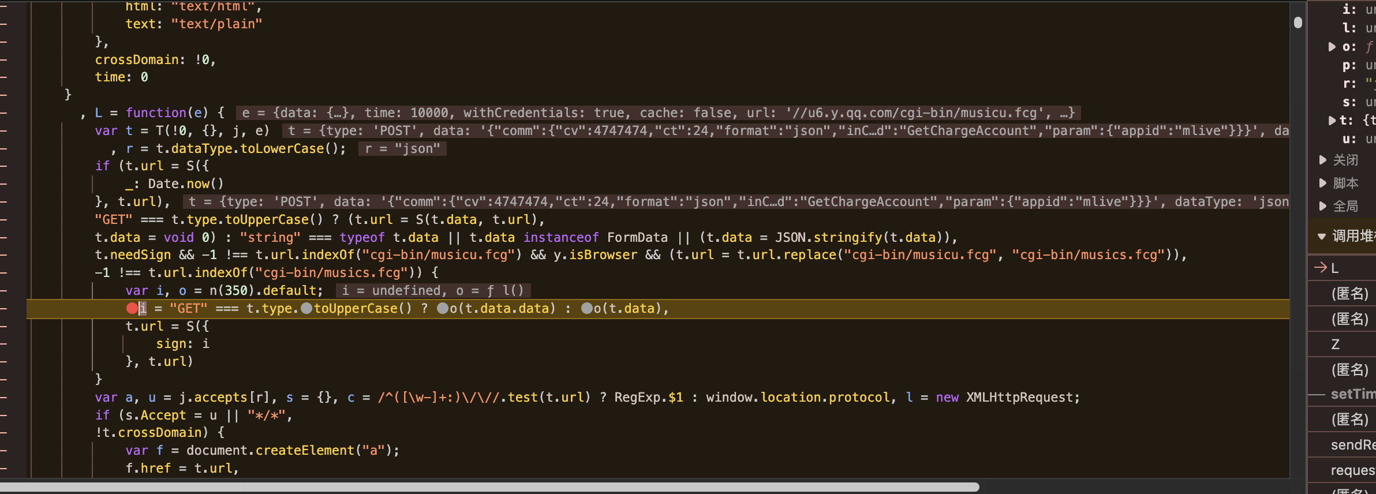Click 'time: 0' line in code

(x=121, y=77)
